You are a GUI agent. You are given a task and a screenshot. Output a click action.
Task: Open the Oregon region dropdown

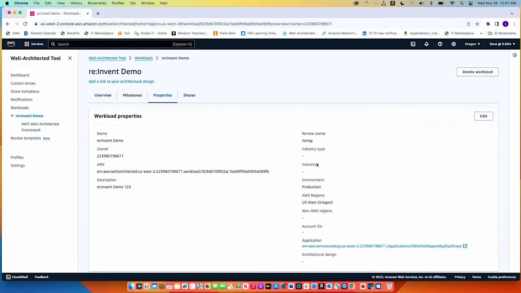[x=472, y=44]
